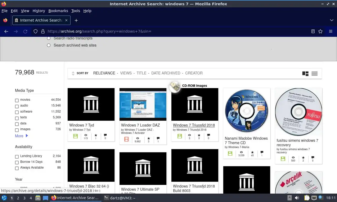Open the Bookmarks menu

(x=58, y=11)
